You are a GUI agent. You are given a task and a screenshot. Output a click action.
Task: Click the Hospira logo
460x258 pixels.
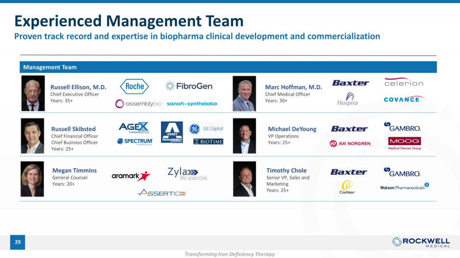pyautogui.click(x=347, y=99)
